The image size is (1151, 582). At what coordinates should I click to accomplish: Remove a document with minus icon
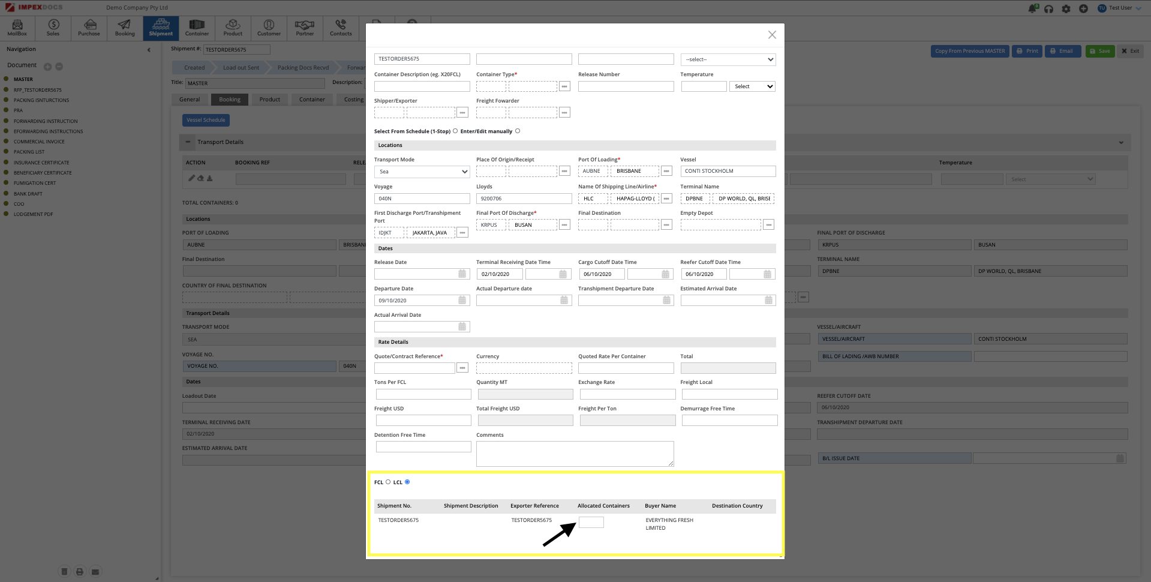[59, 67]
